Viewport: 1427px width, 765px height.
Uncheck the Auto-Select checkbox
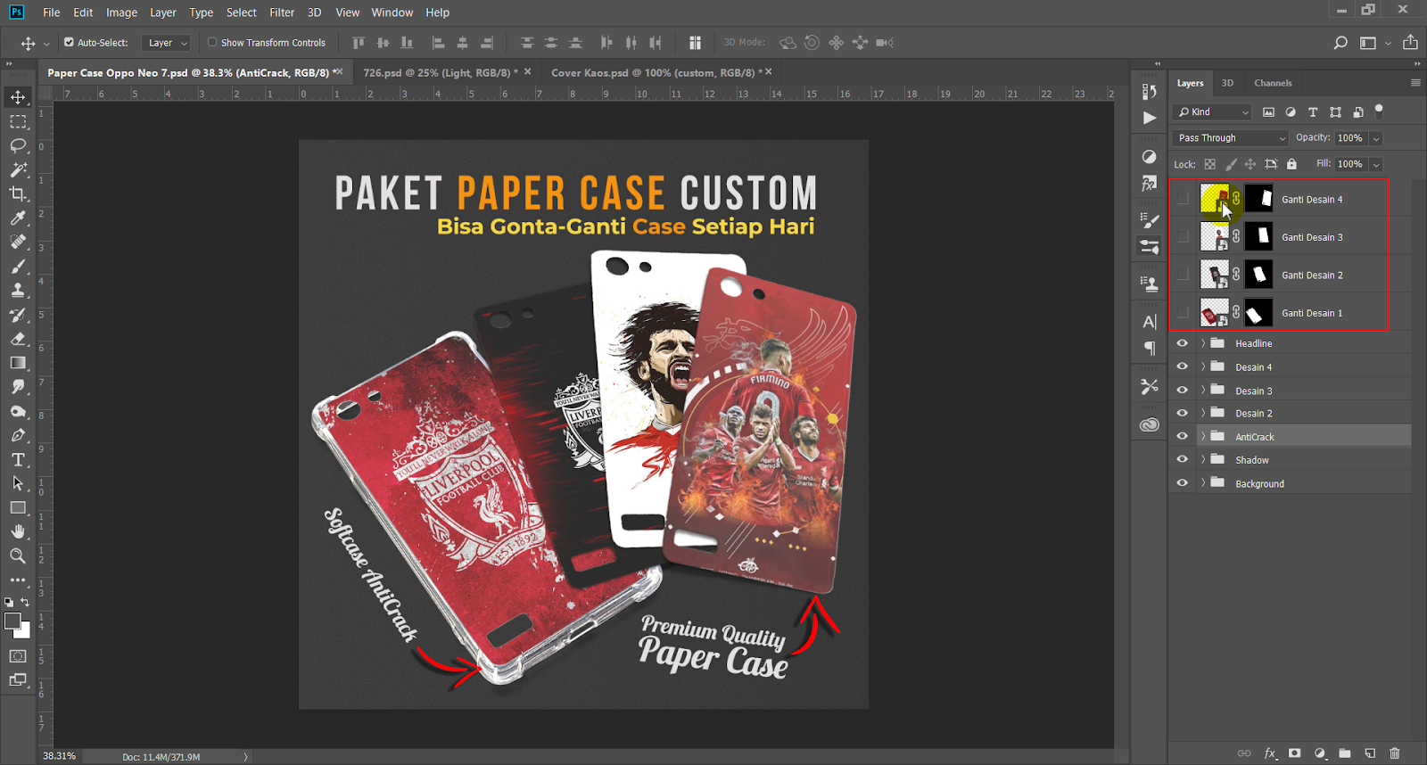click(x=69, y=42)
